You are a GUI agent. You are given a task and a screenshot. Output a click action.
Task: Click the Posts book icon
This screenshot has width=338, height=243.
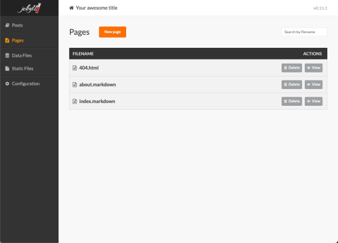click(x=7, y=25)
